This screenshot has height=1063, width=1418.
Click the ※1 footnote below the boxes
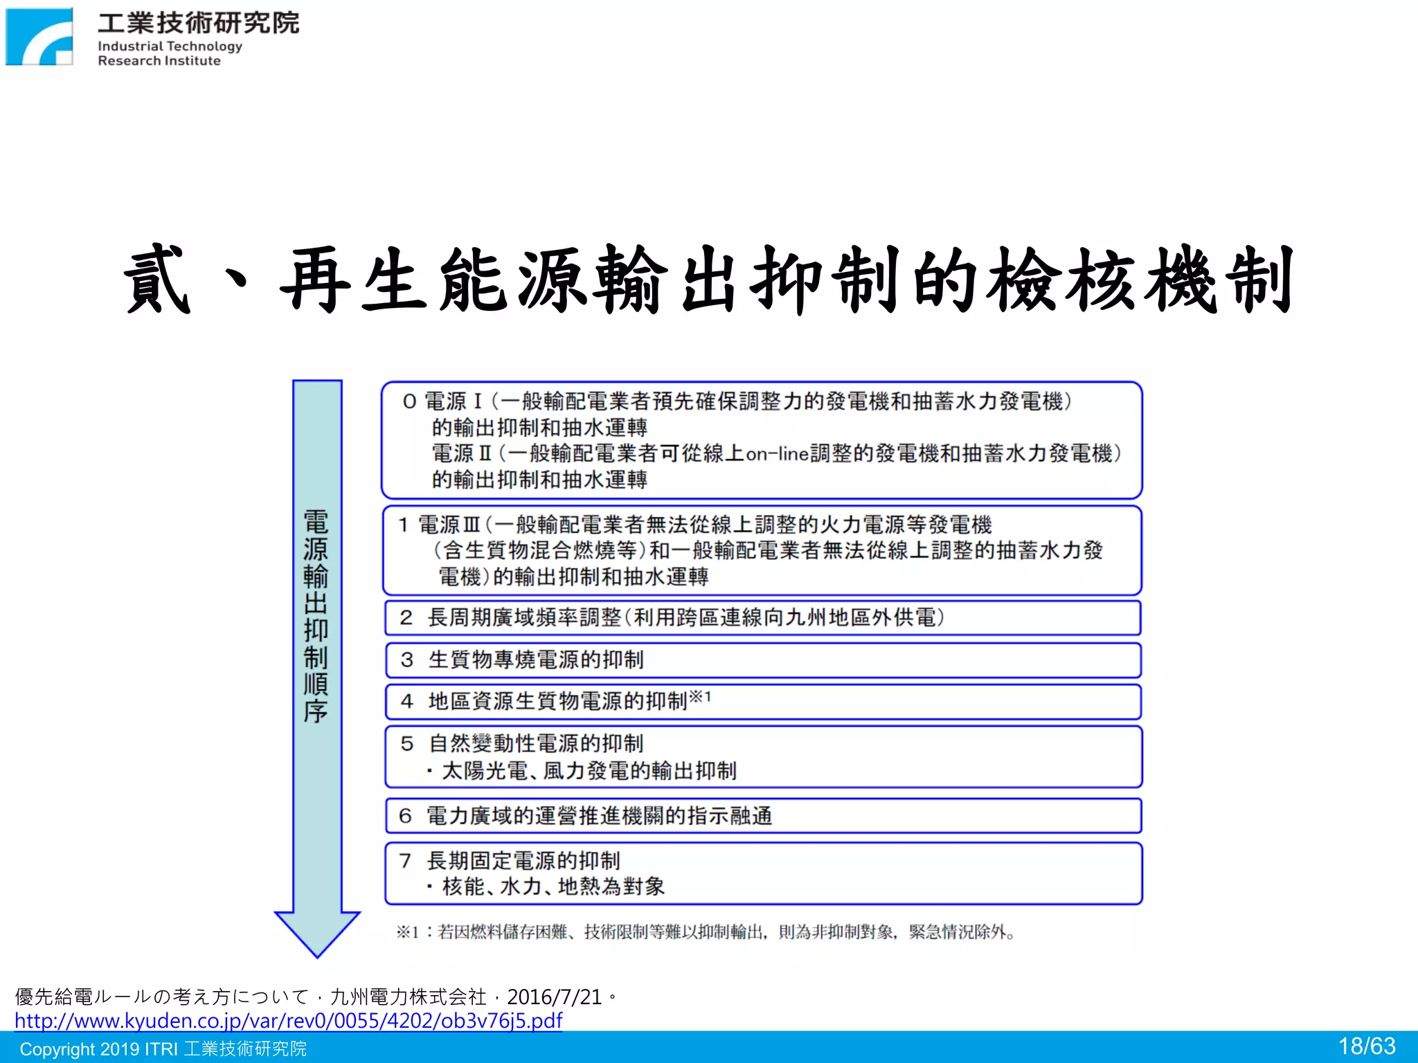pos(706,932)
